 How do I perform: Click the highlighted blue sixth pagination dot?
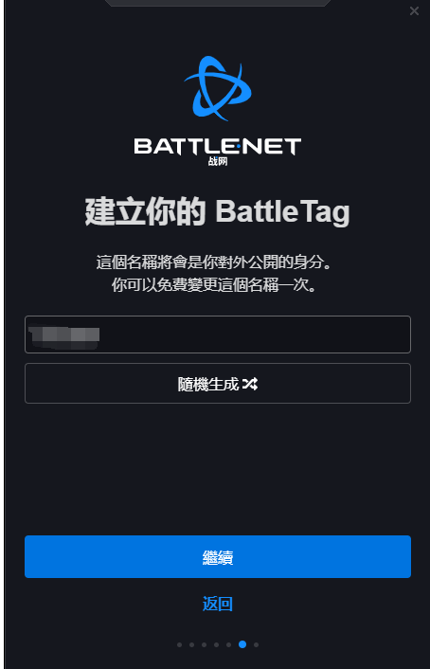click(242, 644)
